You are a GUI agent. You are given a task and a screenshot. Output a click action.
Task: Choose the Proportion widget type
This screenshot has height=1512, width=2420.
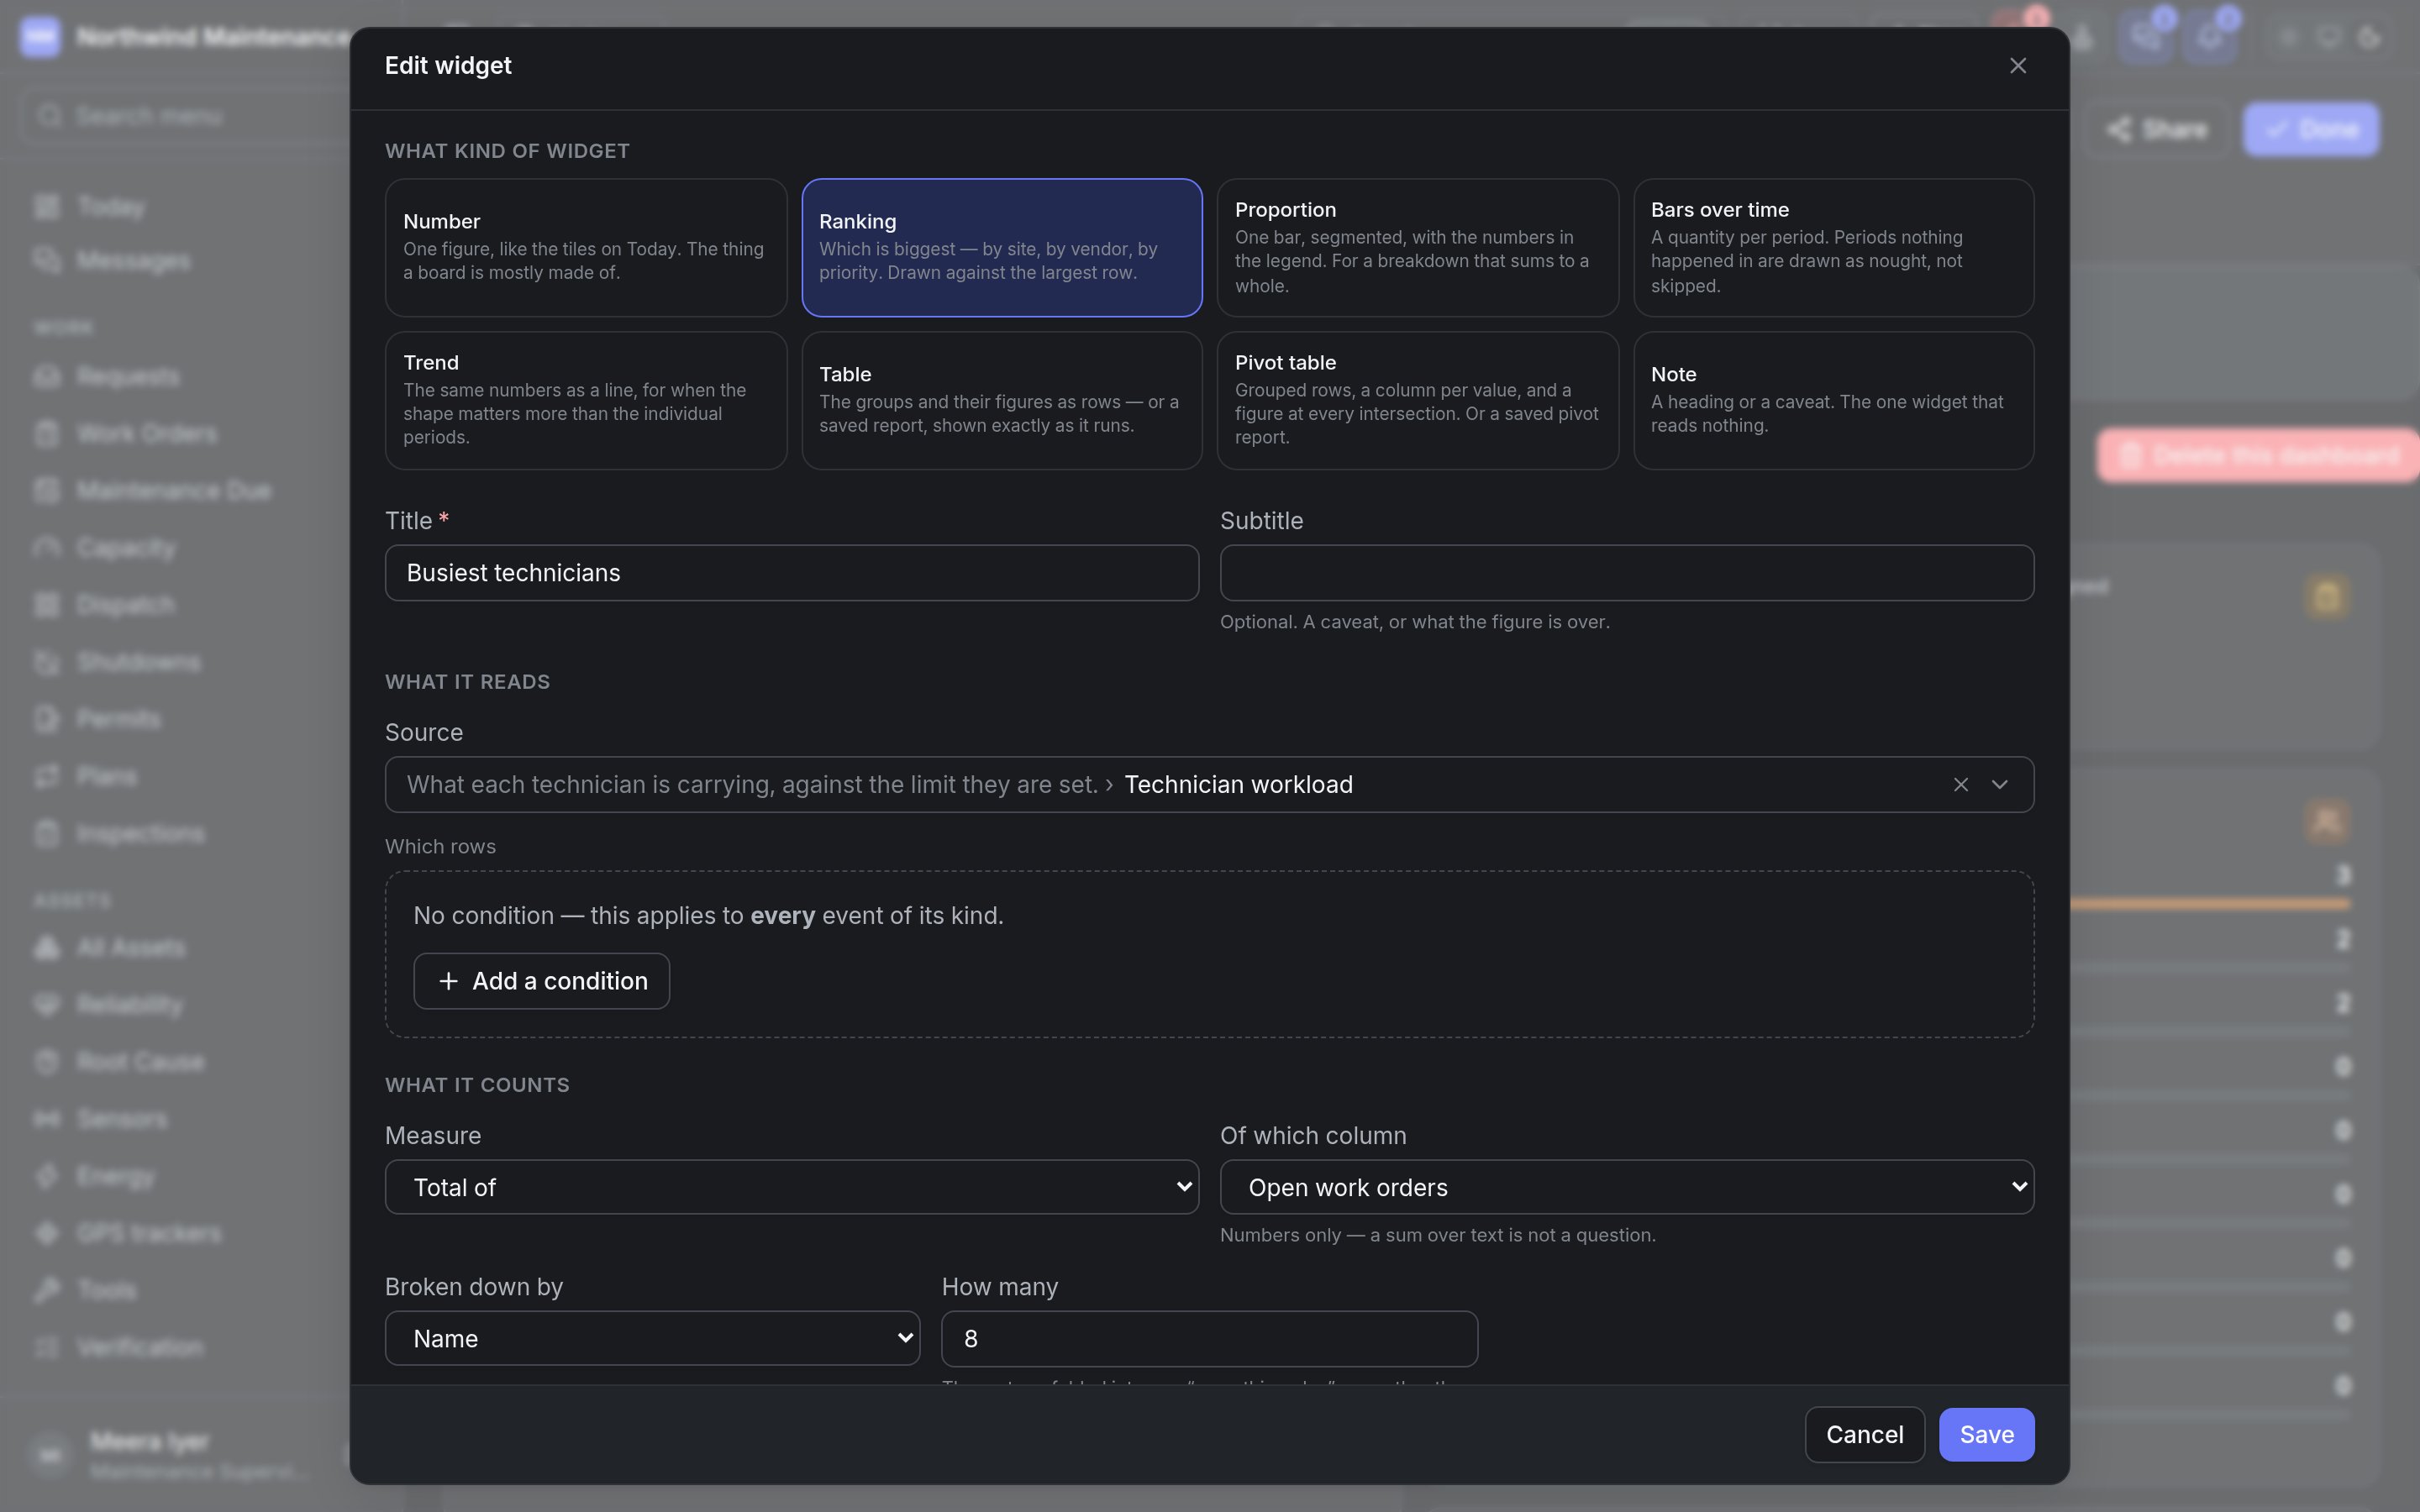tap(1417, 248)
